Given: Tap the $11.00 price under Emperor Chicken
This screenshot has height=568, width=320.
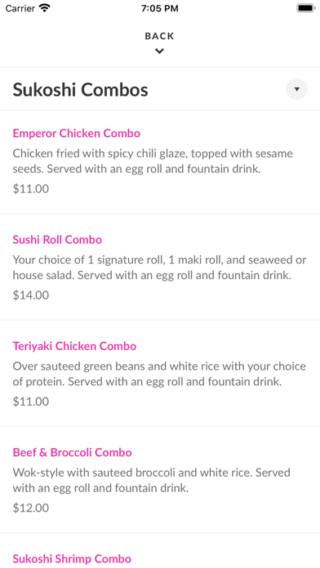Looking at the screenshot, I should tap(31, 189).
